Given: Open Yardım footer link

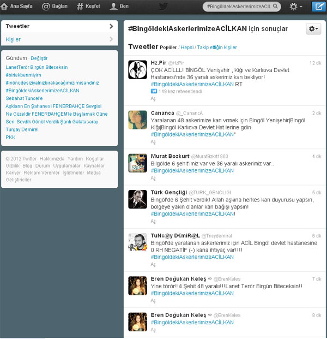Looking at the screenshot, I should click(75, 159).
